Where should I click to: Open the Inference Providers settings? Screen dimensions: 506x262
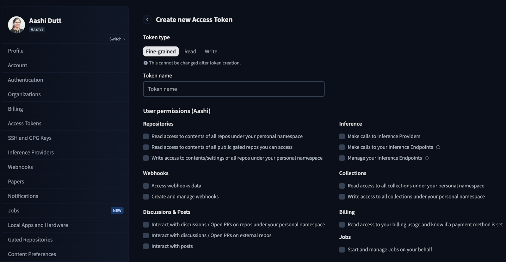(x=31, y=152)
